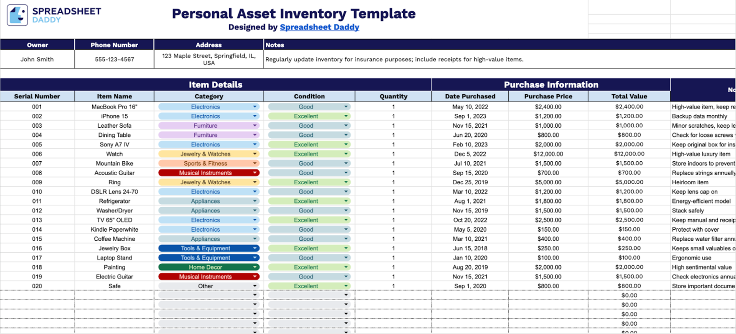The width and height of the screenshot is (736, 334).
Task: Open Condition dropdown for iPhone 15 row
Action: (346, 116)
